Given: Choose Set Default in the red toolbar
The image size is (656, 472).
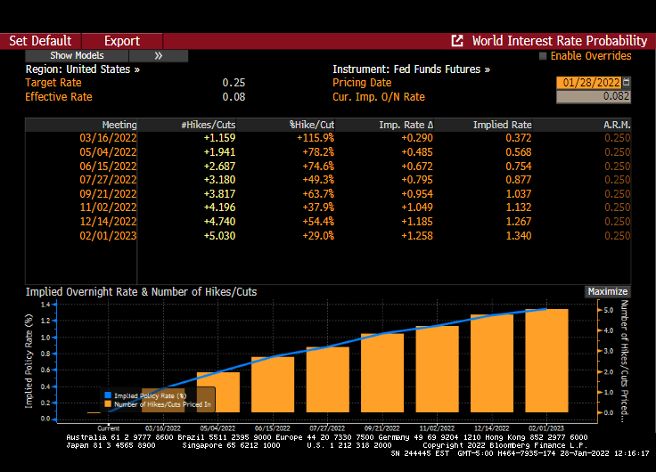Looking at the screenshot, I should click(x=40, y=41).
